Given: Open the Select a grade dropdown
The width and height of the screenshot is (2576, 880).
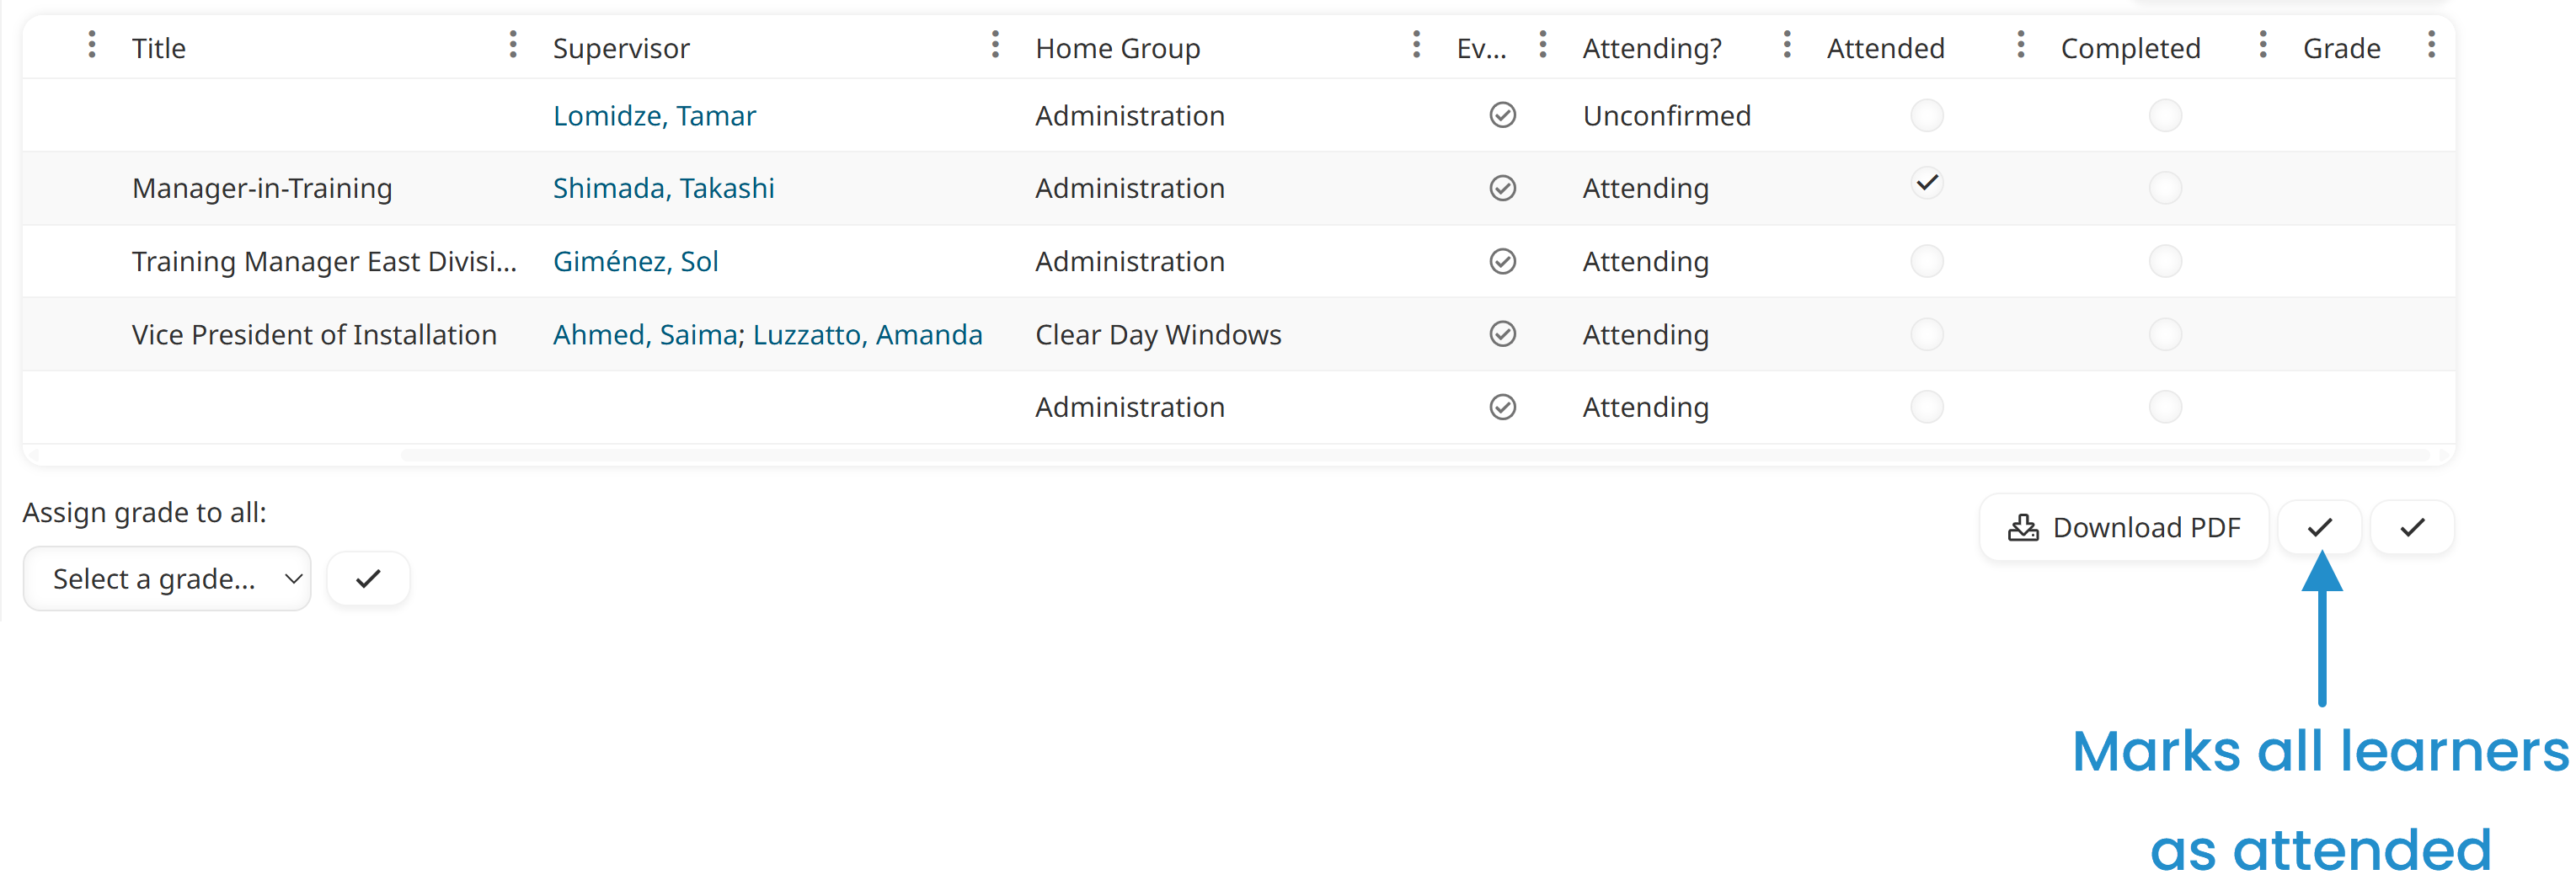Looking at the screenshot, I should (167, 578).
